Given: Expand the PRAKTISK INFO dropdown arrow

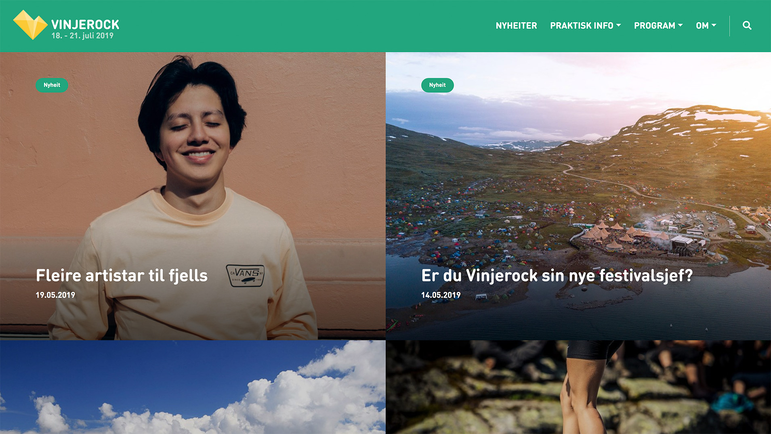Looking at the screenshot, I should point(618,25).
